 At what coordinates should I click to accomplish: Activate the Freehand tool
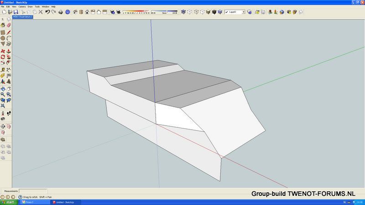point(9,44)
